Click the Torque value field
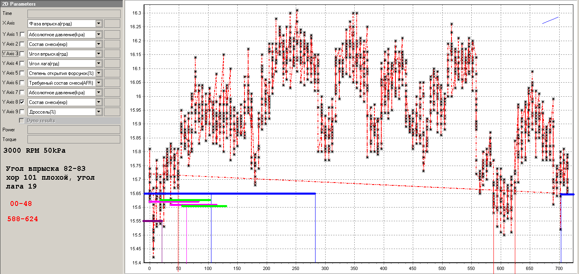Image resolution: width=579 pixels, height=274 pixels. tap(73, 139)
